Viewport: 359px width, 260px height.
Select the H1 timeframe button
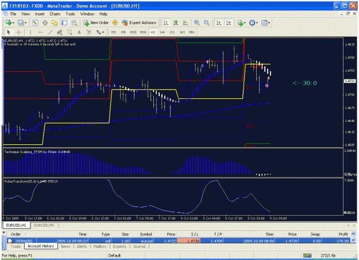153,32
